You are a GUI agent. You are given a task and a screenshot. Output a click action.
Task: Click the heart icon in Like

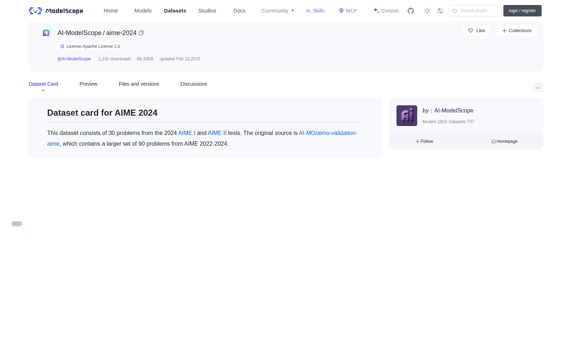point(470,31)
